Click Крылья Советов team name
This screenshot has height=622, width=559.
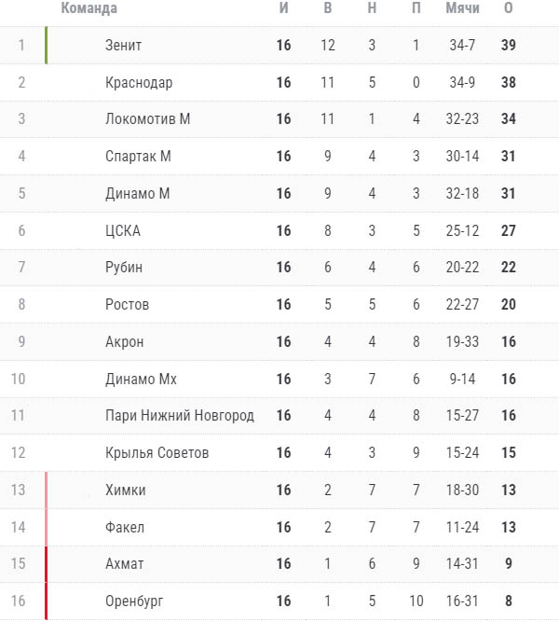coord(157,453)
